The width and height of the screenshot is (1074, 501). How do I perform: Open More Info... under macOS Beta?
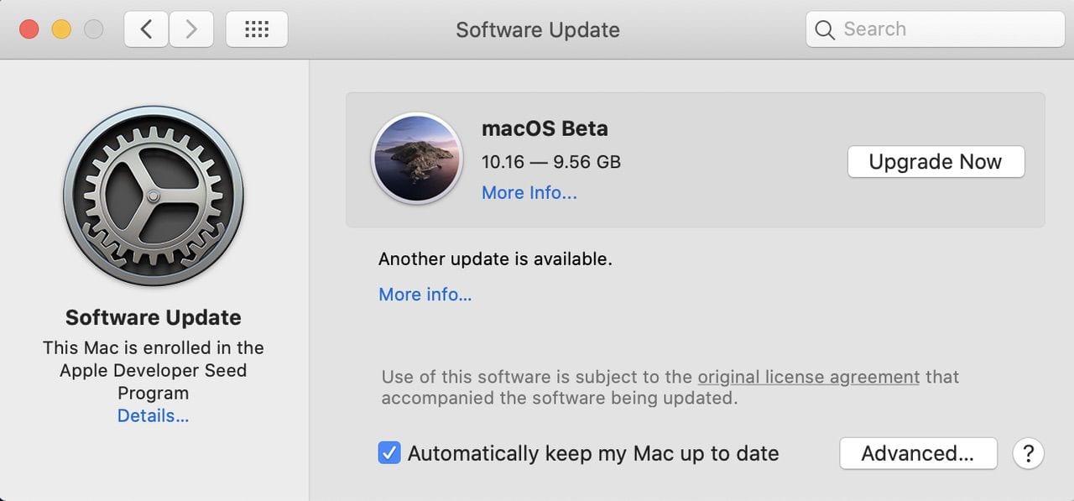click(529, 193)
